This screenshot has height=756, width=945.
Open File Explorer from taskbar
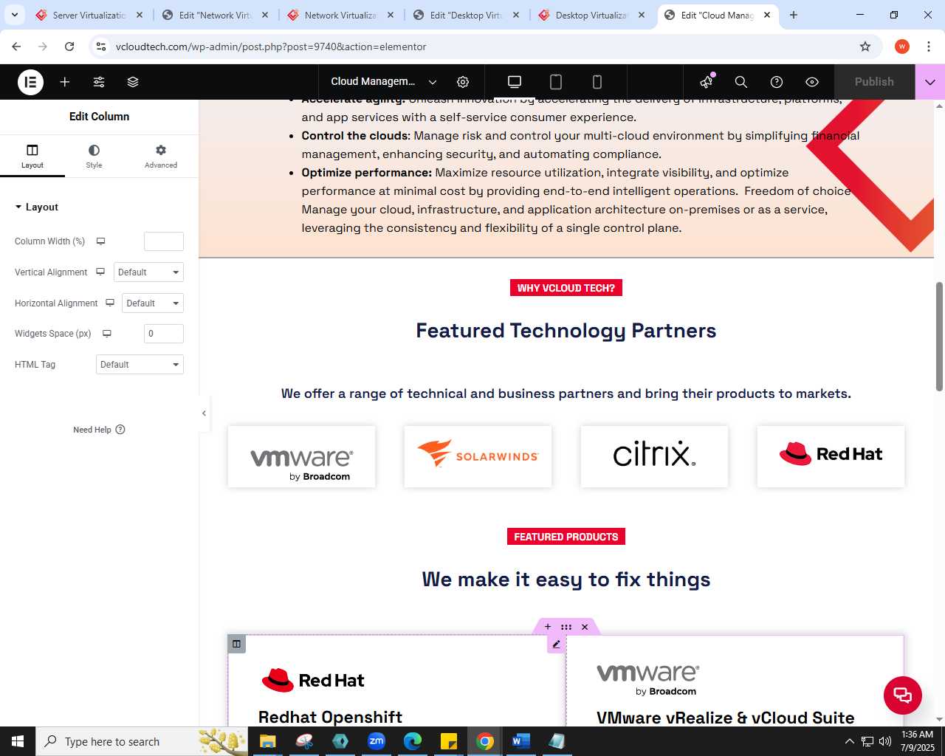coord(268,741)
